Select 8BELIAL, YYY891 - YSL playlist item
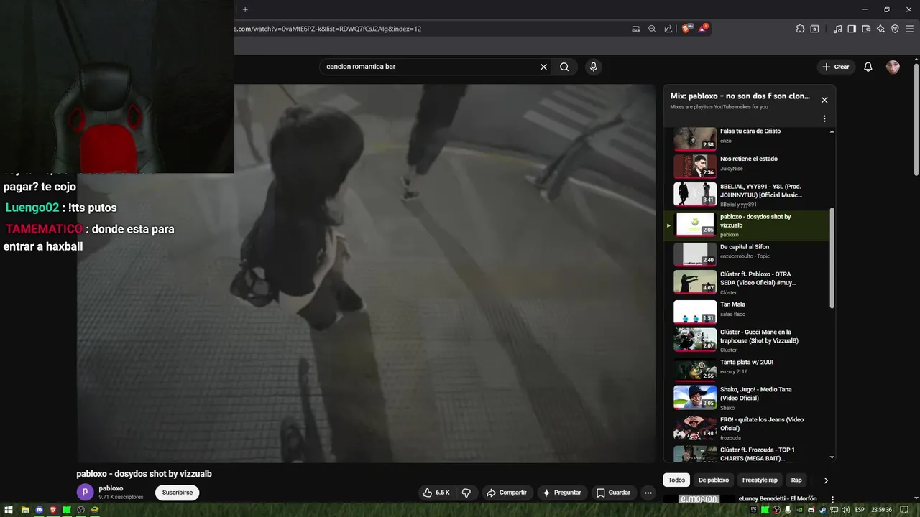Screen dimensions: 920x517 coord(747,195)
